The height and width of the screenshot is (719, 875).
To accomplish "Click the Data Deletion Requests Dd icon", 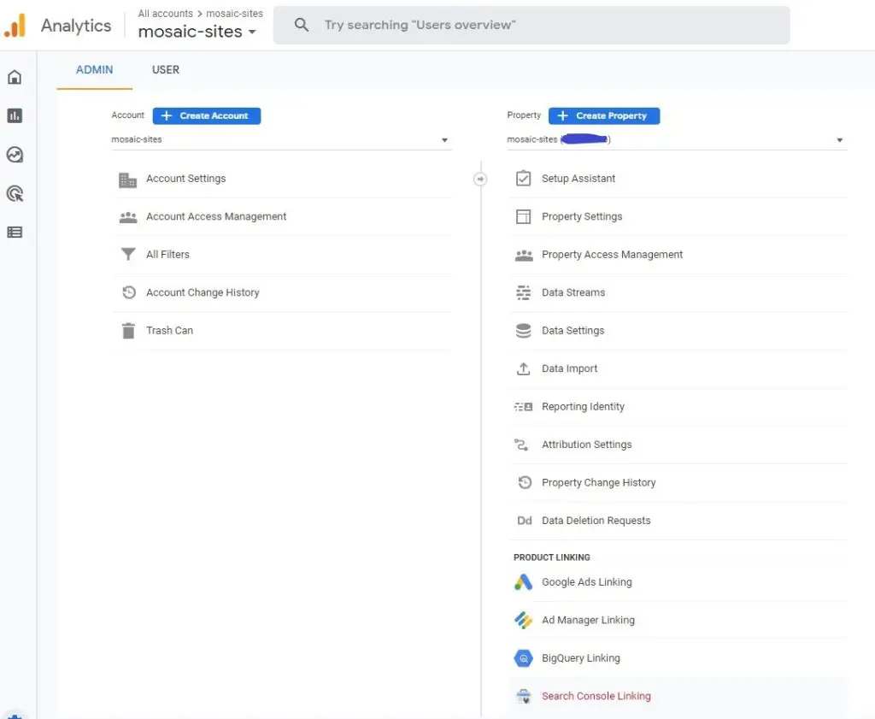I will (525, 521).
